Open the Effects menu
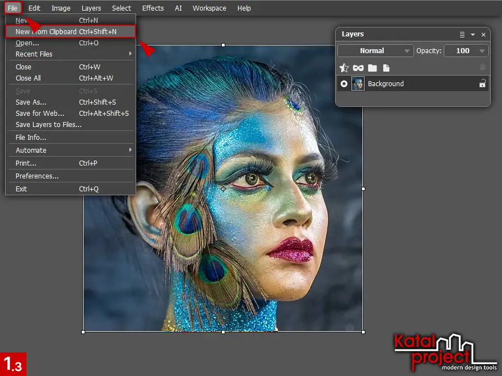The height and width of the screenshot is (376, 502). coord(153,8)
